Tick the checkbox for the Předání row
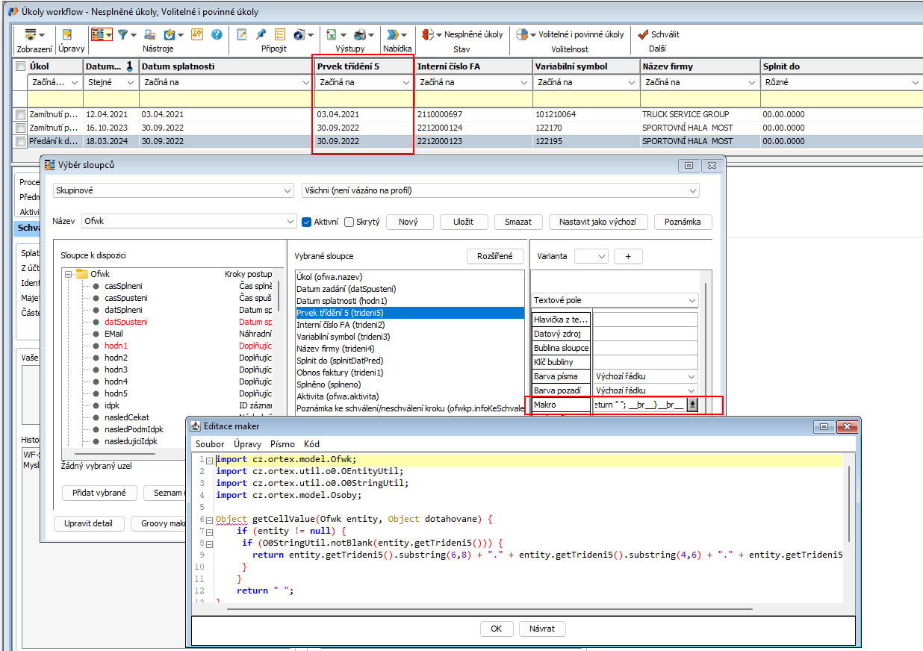The image size is (923, 651). tap(21, 140)
